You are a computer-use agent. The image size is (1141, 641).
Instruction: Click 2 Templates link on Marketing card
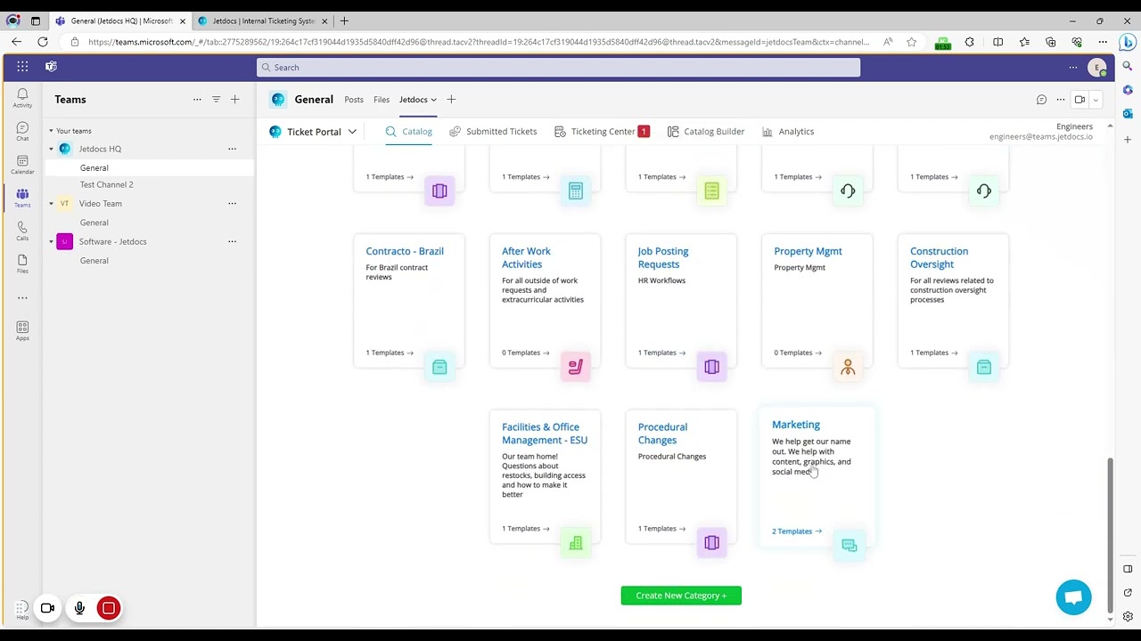[x=797, y=531]
